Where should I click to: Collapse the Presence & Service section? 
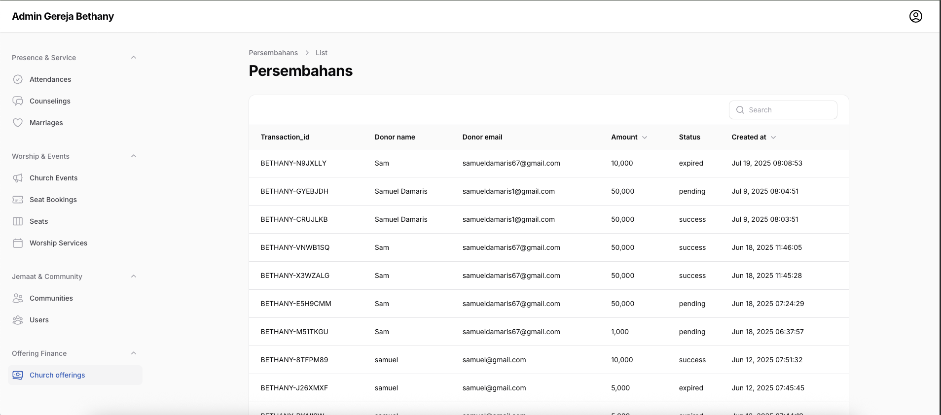tap(133, 58)
